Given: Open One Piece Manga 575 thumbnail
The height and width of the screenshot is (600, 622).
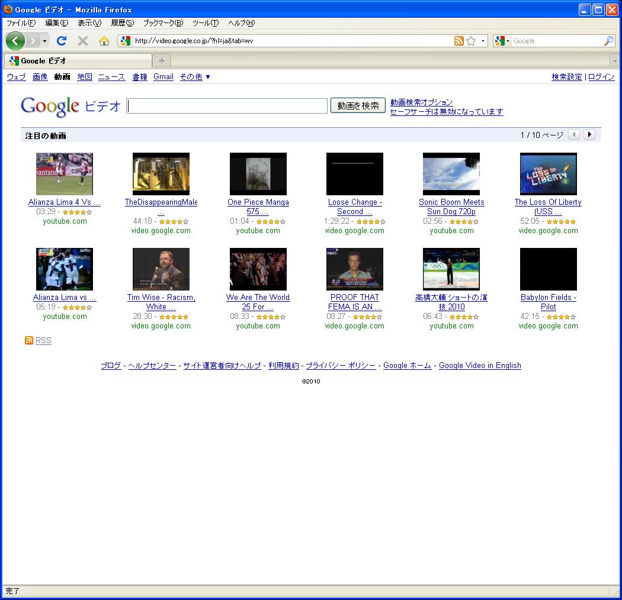Looking at the screenshot, I should (x=258, y=174).
